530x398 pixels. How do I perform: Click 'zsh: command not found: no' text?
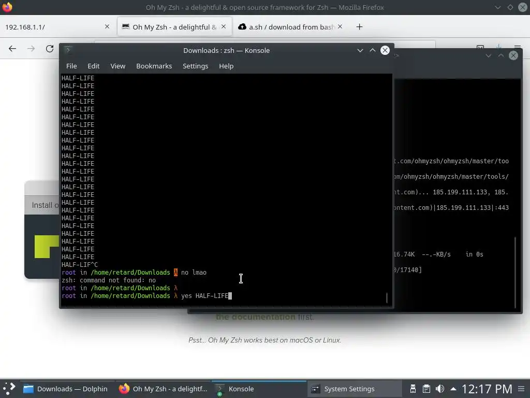tap(109, 280)
